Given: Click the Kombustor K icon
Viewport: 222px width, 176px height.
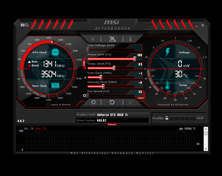Looking at the screenshot, I should (x=93, y=39).
